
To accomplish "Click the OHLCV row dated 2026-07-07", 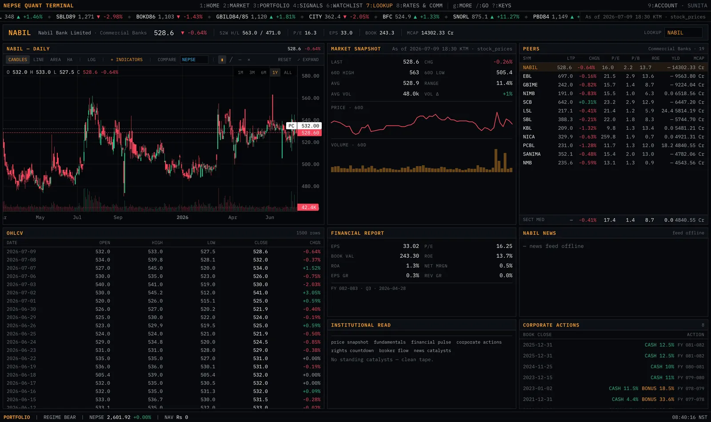I will [x=164, y=268].
